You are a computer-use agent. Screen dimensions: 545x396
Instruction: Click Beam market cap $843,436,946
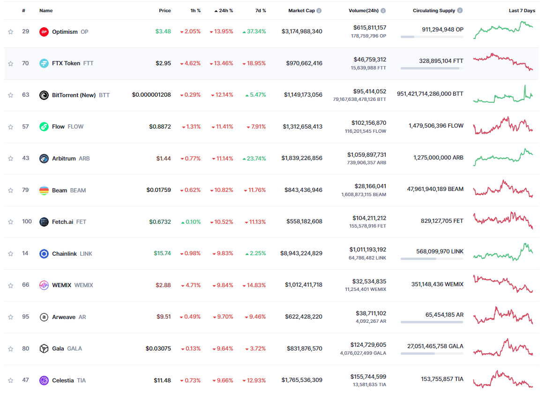click(304, 190)
